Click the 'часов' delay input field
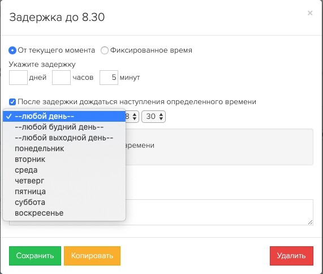 pyautogui.click(x=62, y=78)
